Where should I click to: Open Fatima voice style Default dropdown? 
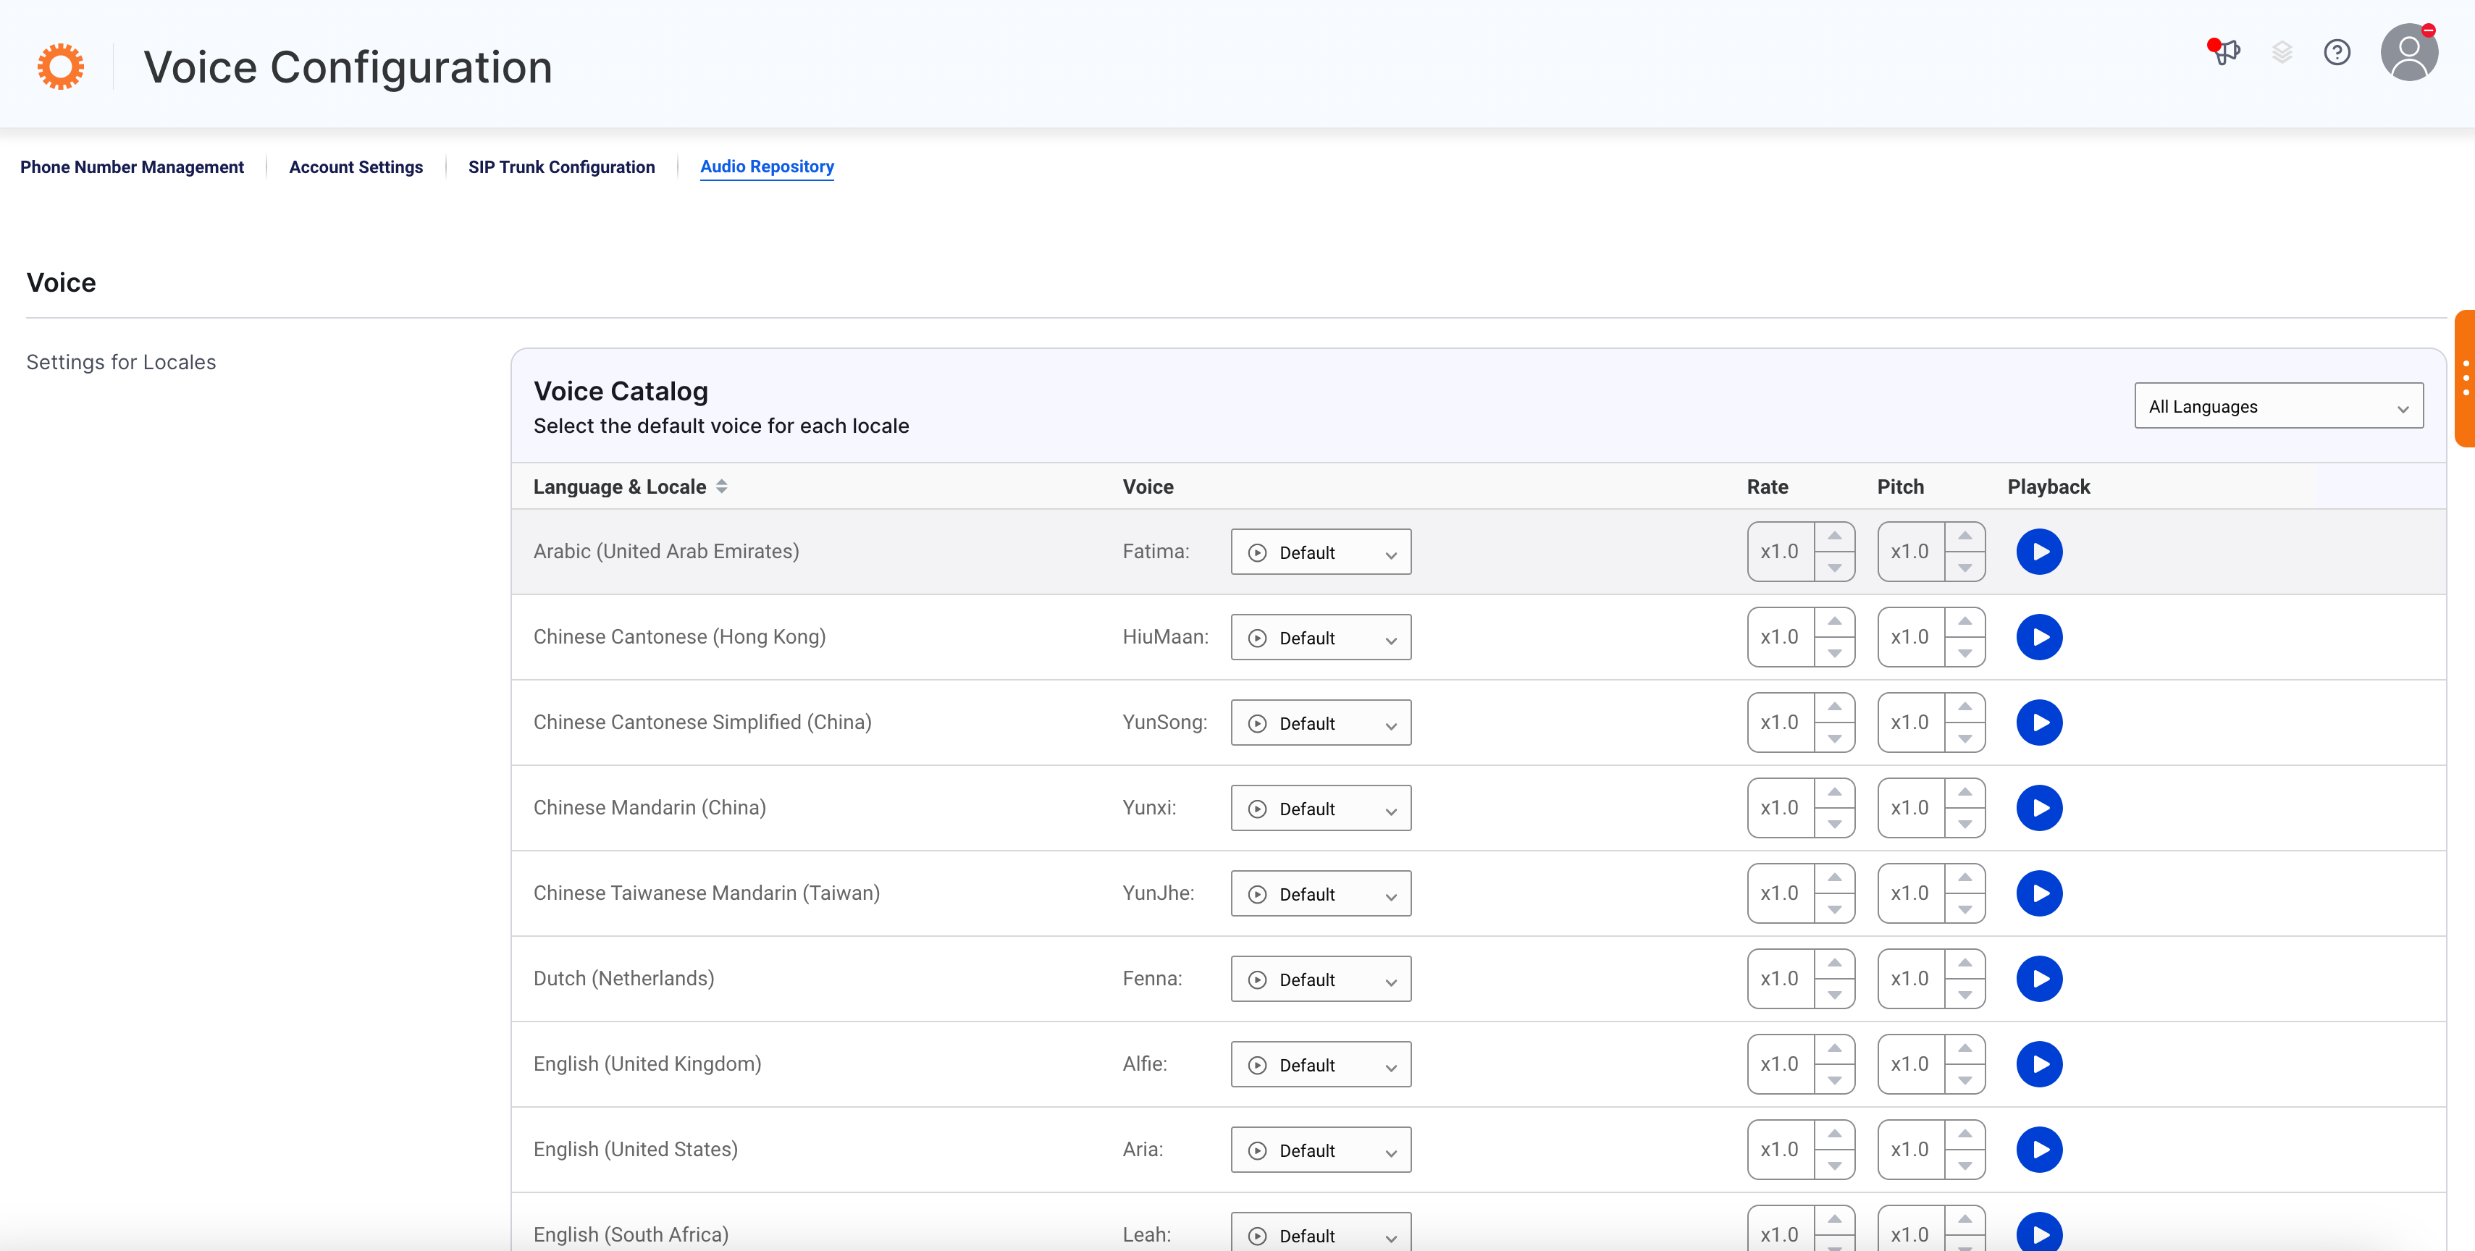[1320, 552]
